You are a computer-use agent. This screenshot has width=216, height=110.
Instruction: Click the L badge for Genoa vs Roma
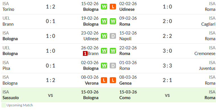(113, 80)
